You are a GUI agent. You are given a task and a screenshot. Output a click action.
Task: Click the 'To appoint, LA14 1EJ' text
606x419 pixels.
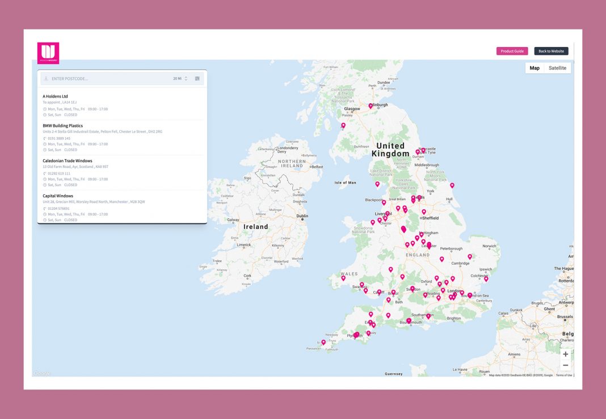[60, 102]
